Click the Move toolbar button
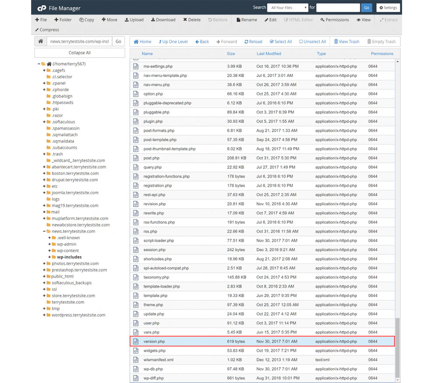This screenshot has height=383, width=438. click(x=109, y=20)
